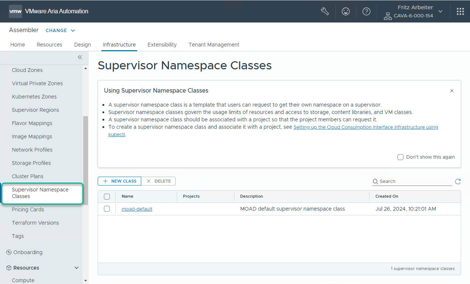Select Supervisor Regions in sidebar

point(35,110)
